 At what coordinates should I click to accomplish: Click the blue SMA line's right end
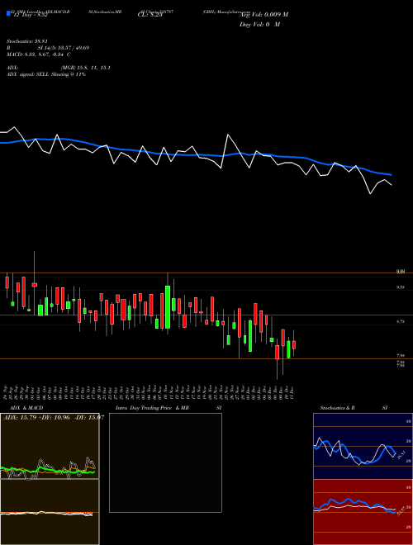[391, 174]
